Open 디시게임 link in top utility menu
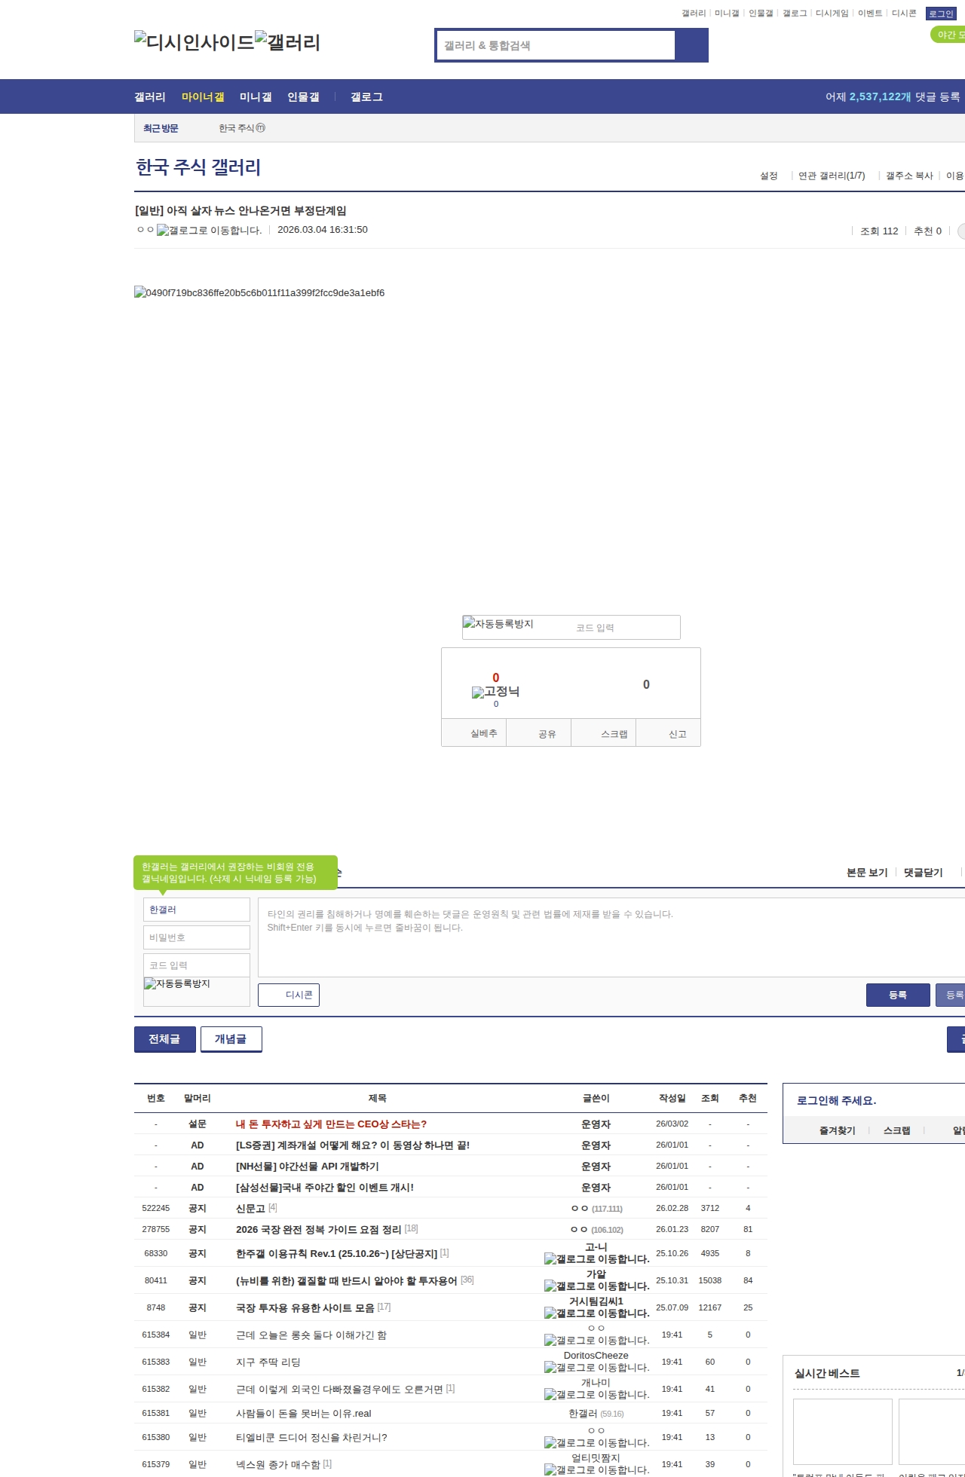 832,14
